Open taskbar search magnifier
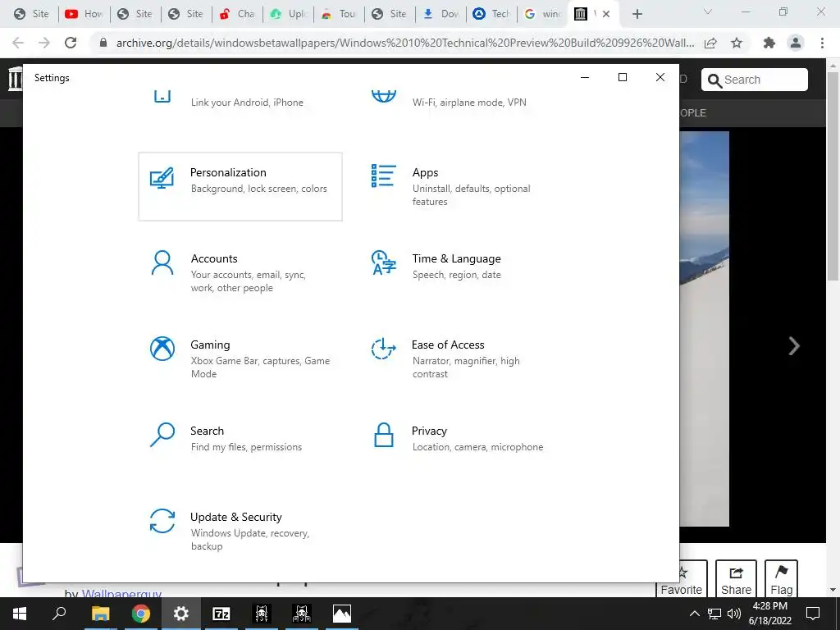840x630 pixels. [x=59, y=614]
